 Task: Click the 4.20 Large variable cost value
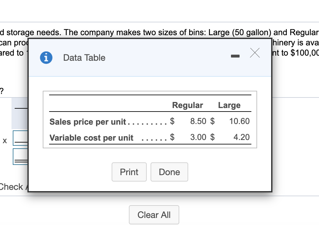coord(241,137)
